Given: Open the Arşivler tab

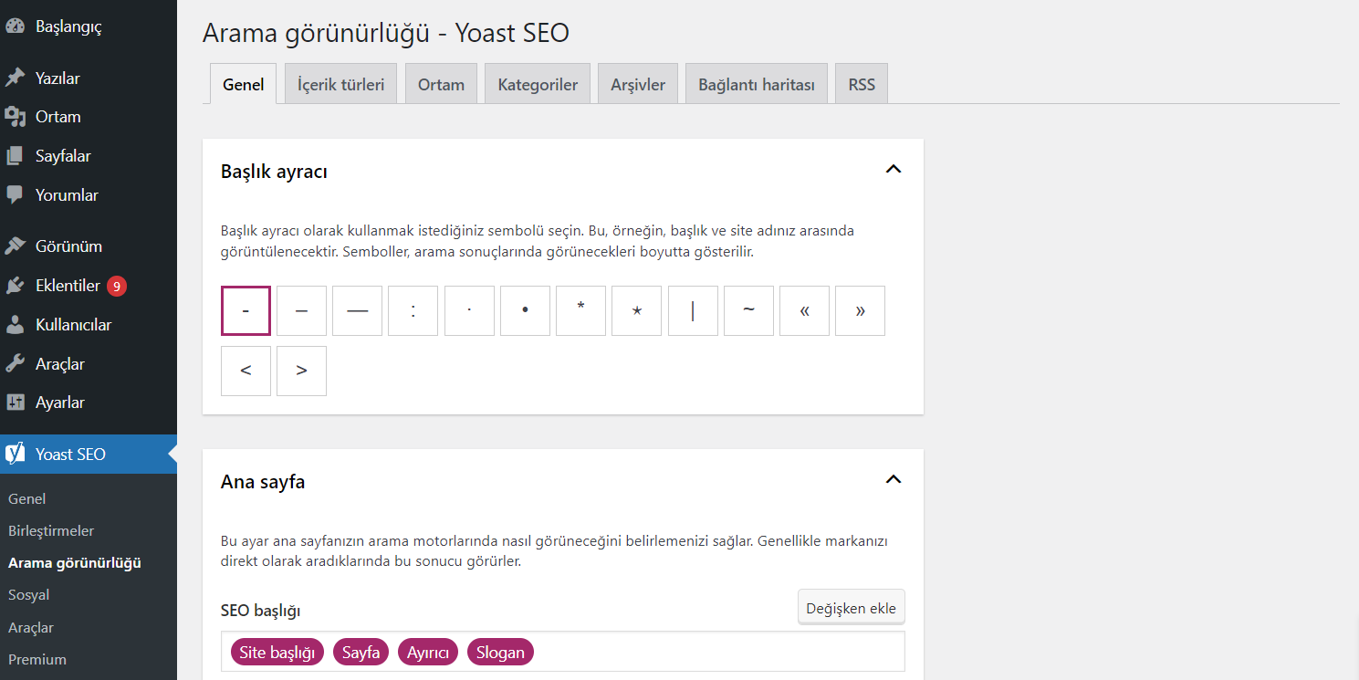Looking at the screenshot, I should (x=638, y=84).
